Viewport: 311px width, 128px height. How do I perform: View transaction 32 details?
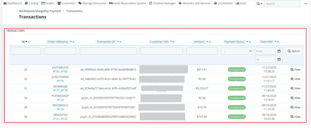tap(295, 79)
